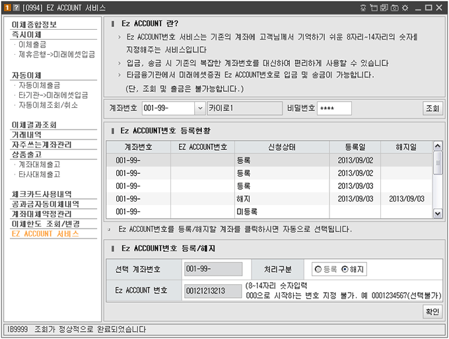
Task: Minimize the EZ ACCOUNT window
Action: point(418,8)
